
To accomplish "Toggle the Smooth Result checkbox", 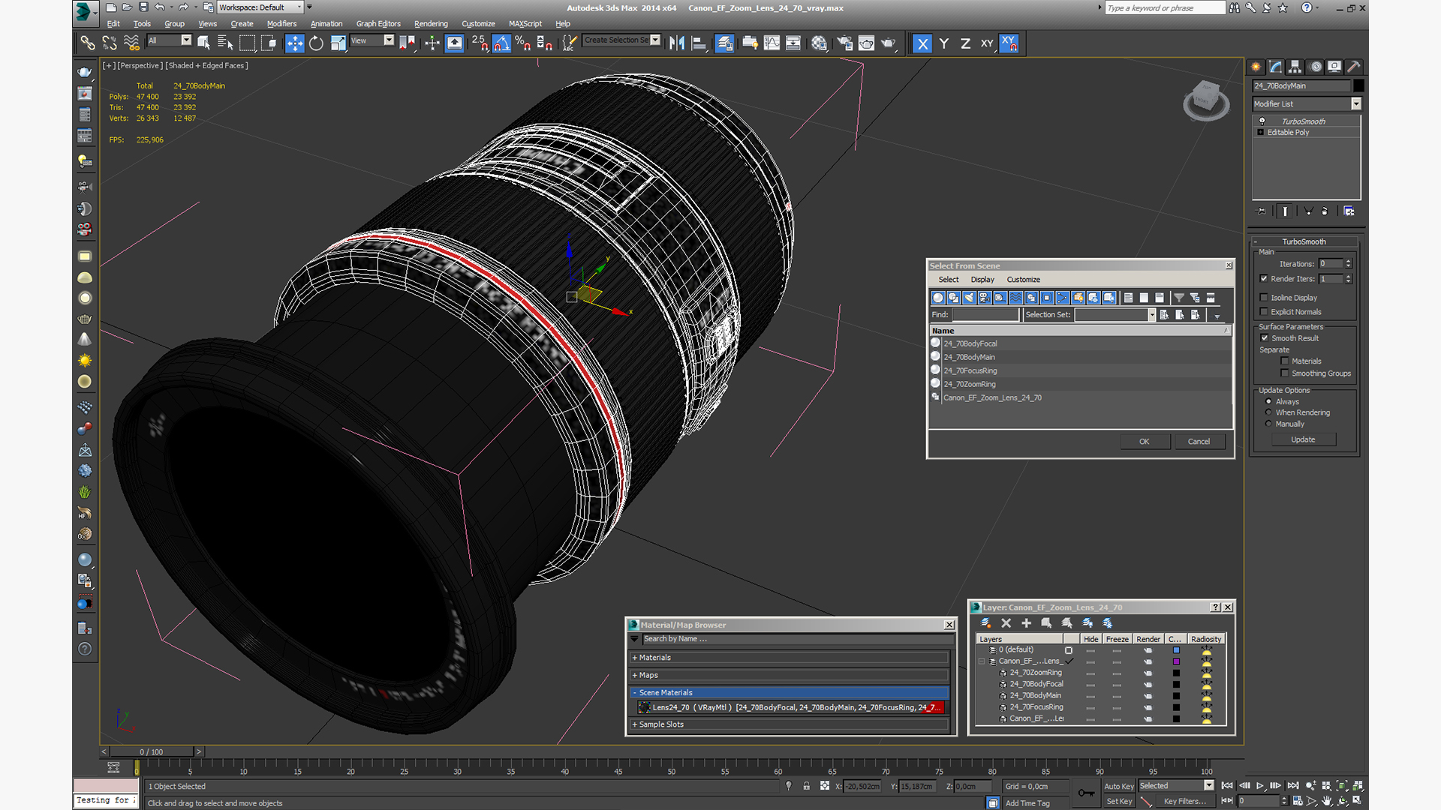I will pos(1264,338).
